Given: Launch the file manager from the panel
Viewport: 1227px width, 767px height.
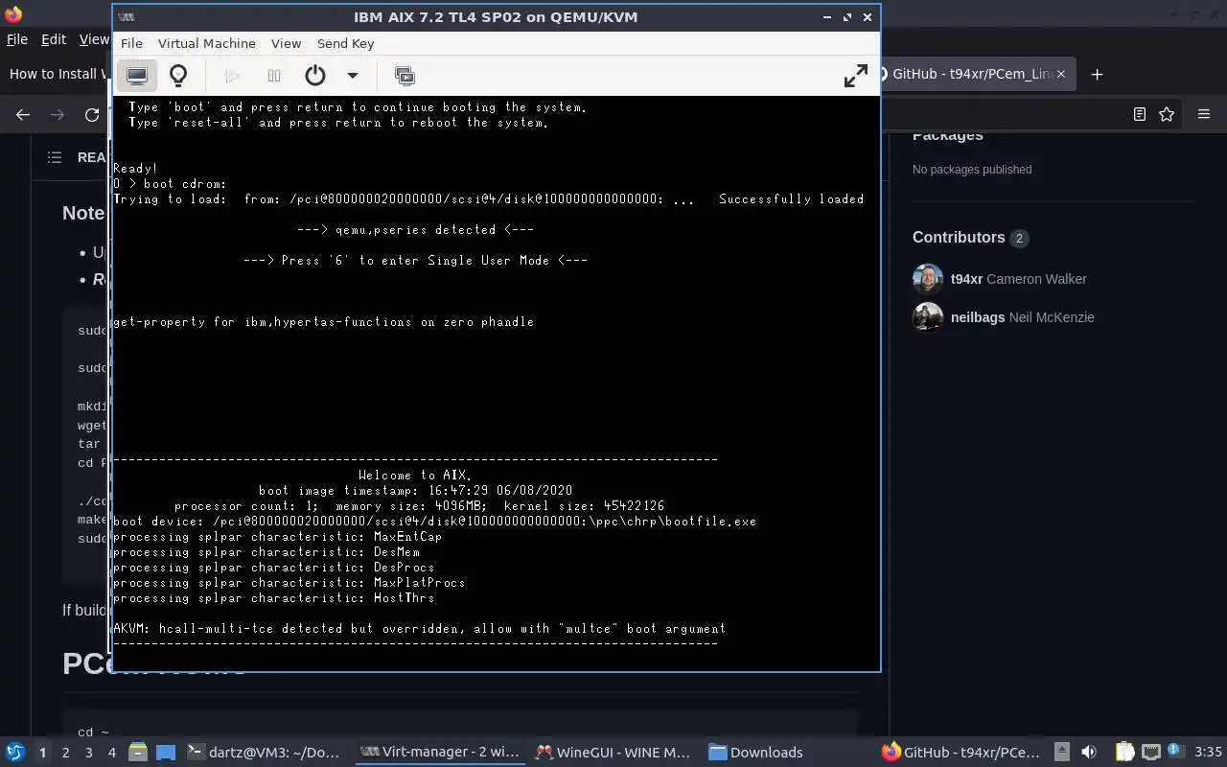Looking at the screenshot, I should click(x=137, y=753).
